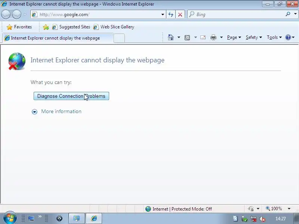The width and height of the screenshot is (299, 224).
Task: Expand the Feeds dropdown arrow
Action: [x=195, y=37]
